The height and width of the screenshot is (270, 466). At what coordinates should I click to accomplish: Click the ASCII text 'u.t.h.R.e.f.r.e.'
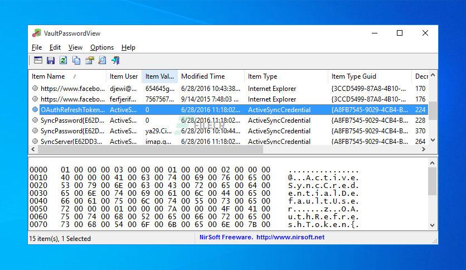point(323,217)
